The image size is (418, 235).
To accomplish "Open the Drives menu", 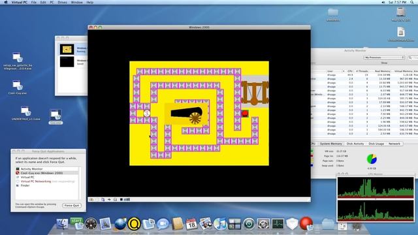I will point(63,2).
